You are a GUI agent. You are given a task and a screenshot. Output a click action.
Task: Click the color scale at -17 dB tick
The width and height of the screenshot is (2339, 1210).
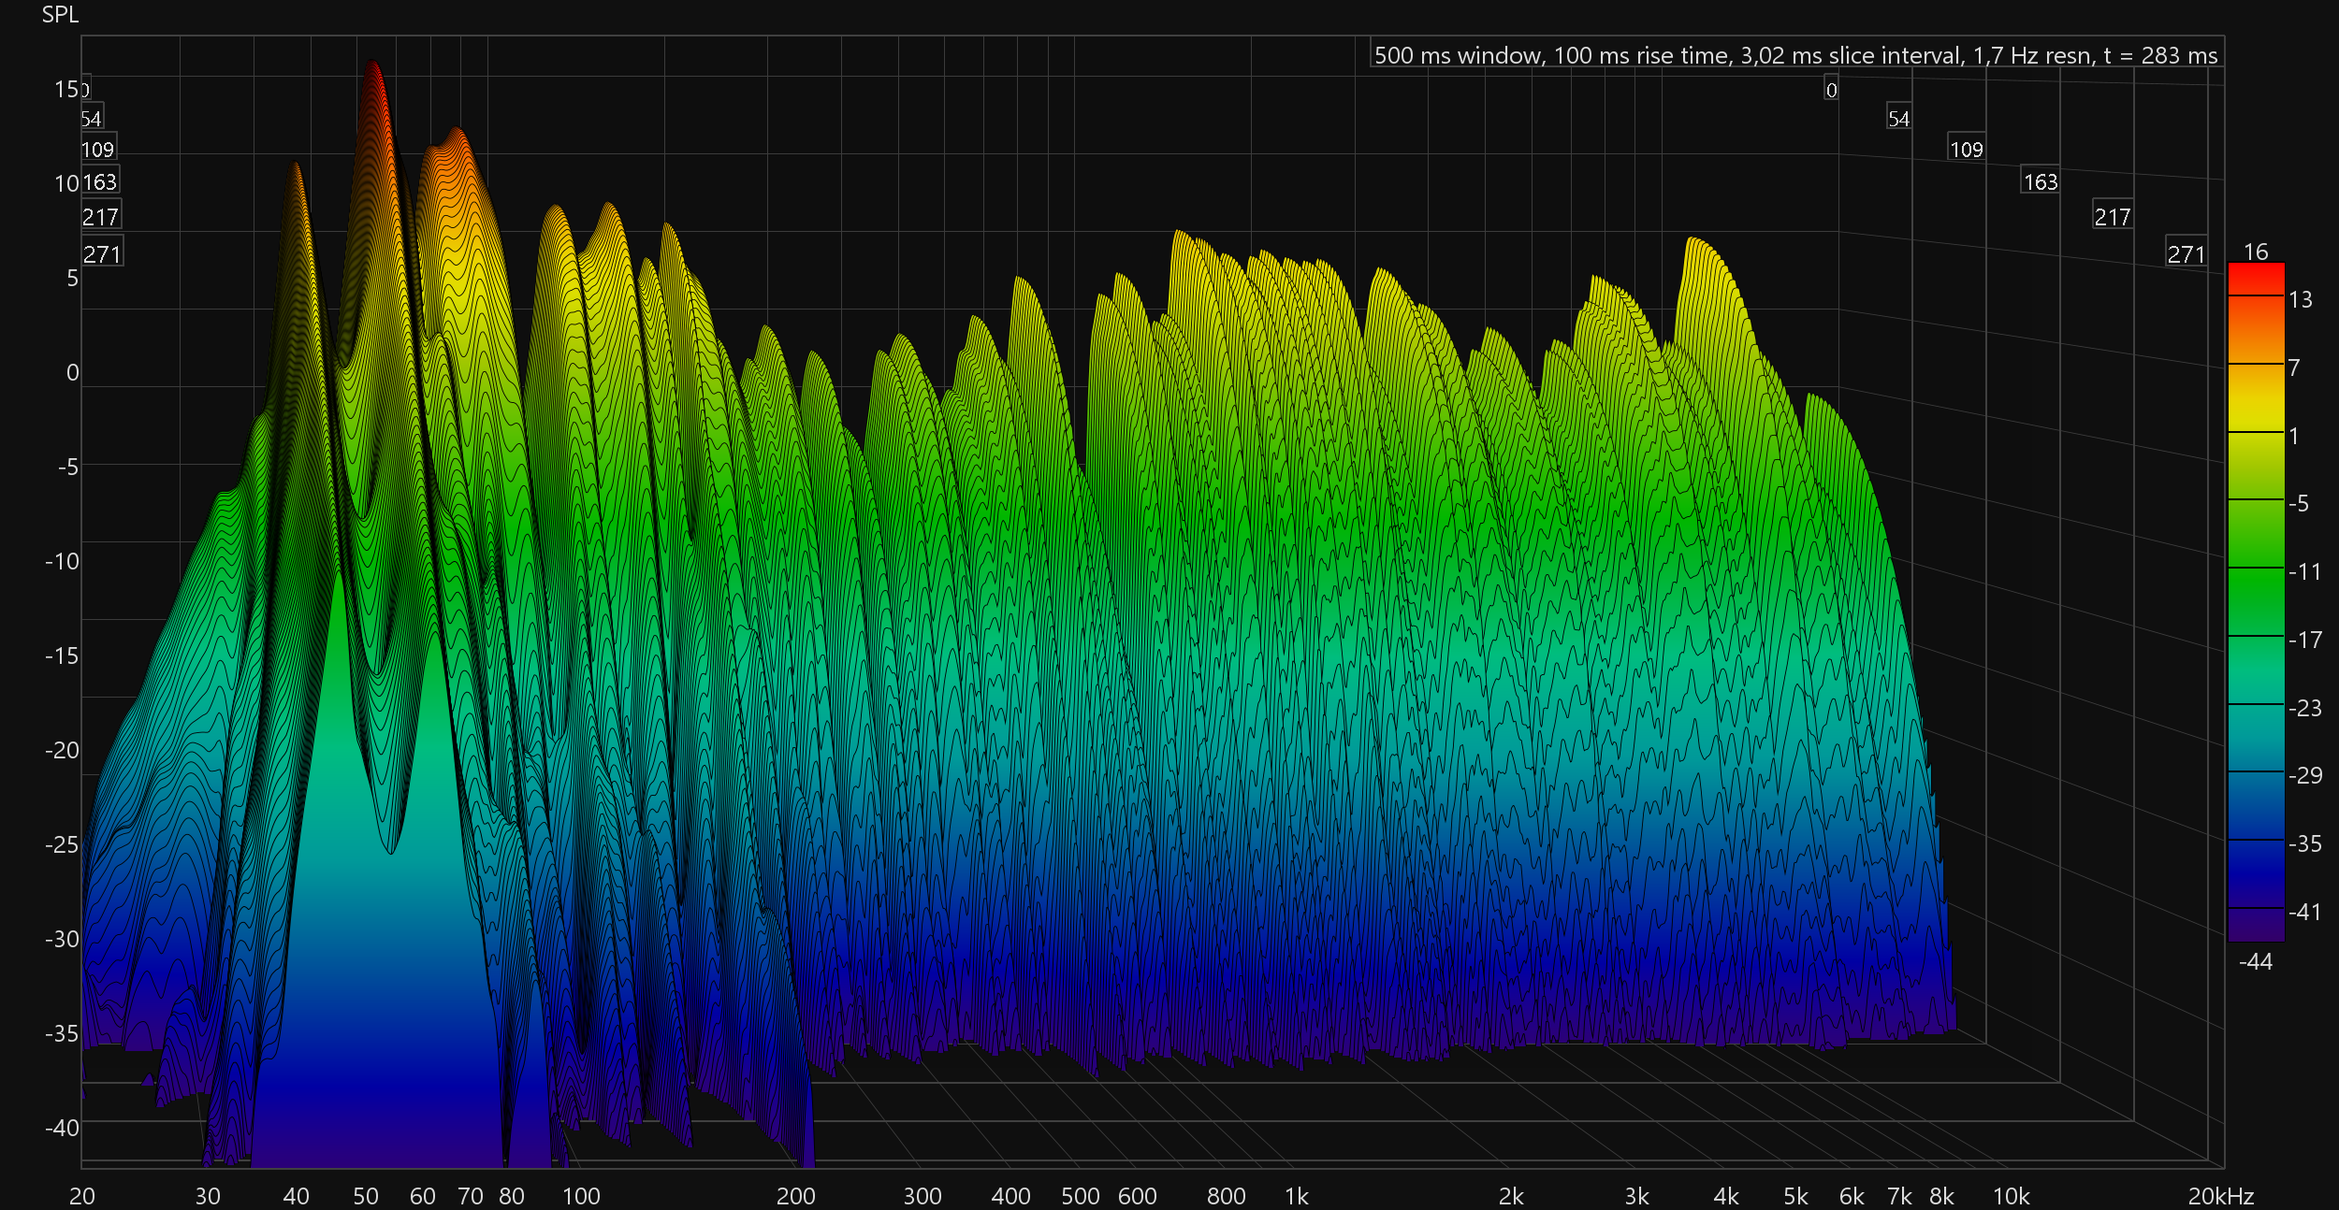pyautogui.click(x=2256, y=636)
